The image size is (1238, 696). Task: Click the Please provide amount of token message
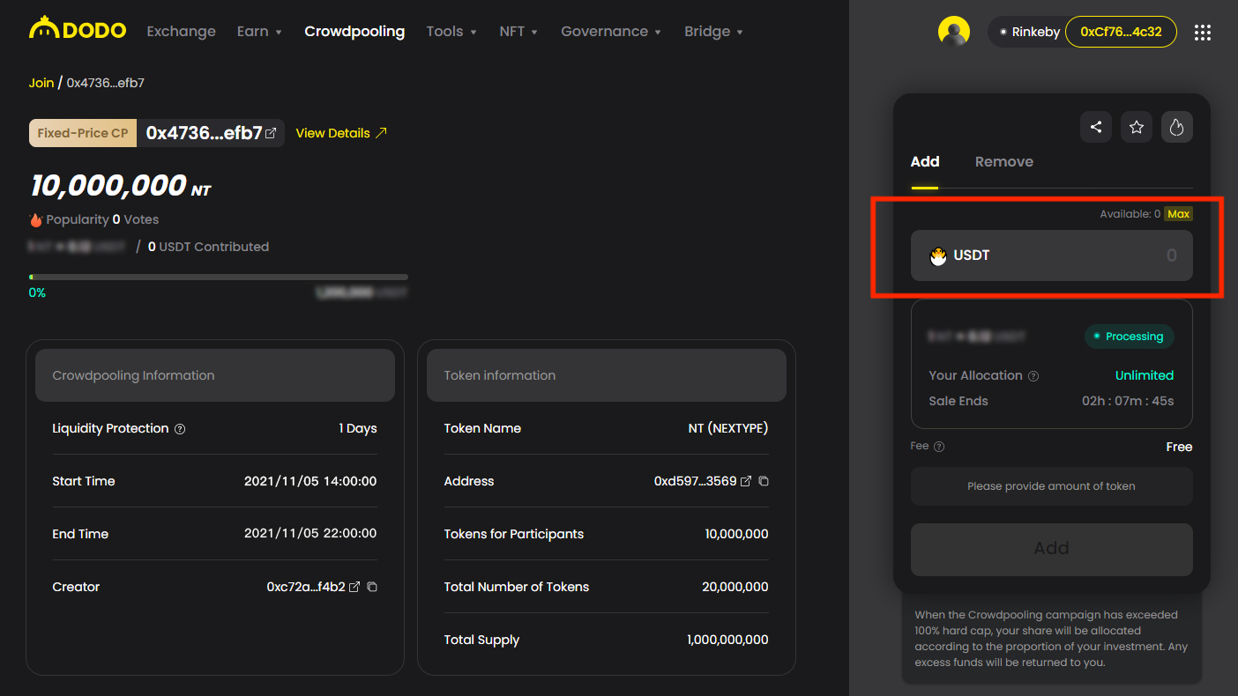click(1052, 486)
